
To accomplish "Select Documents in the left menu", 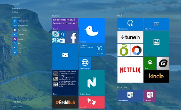I will pyautogui.click(x=16, y=8).
